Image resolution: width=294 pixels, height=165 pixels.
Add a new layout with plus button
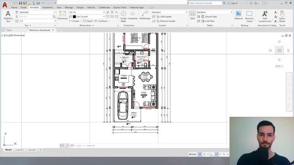[40, 150]
